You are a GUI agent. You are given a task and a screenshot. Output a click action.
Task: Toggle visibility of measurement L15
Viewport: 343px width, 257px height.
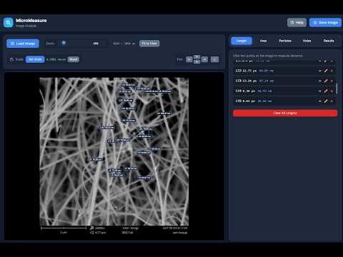pos(320,101)
